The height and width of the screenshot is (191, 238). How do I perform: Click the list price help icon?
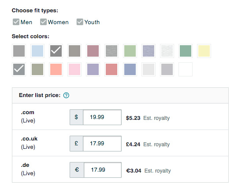[66, 95]
